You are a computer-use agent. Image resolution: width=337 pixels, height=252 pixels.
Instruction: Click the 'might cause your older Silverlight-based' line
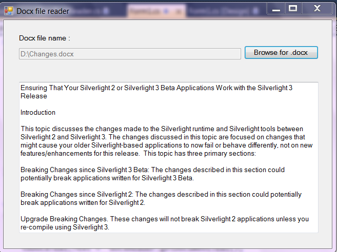pyautogui.click(x=167, y=145)
